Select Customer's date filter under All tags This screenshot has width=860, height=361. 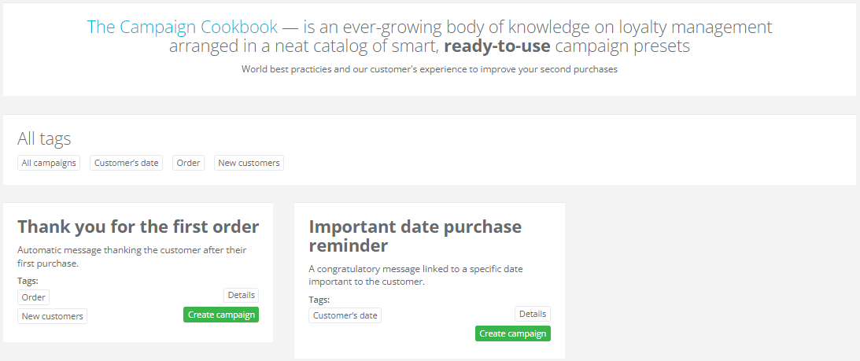click(126, 163)
